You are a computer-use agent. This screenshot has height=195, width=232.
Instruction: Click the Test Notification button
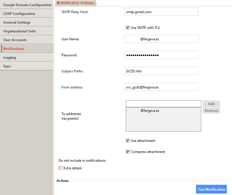(x=211, y=189)
